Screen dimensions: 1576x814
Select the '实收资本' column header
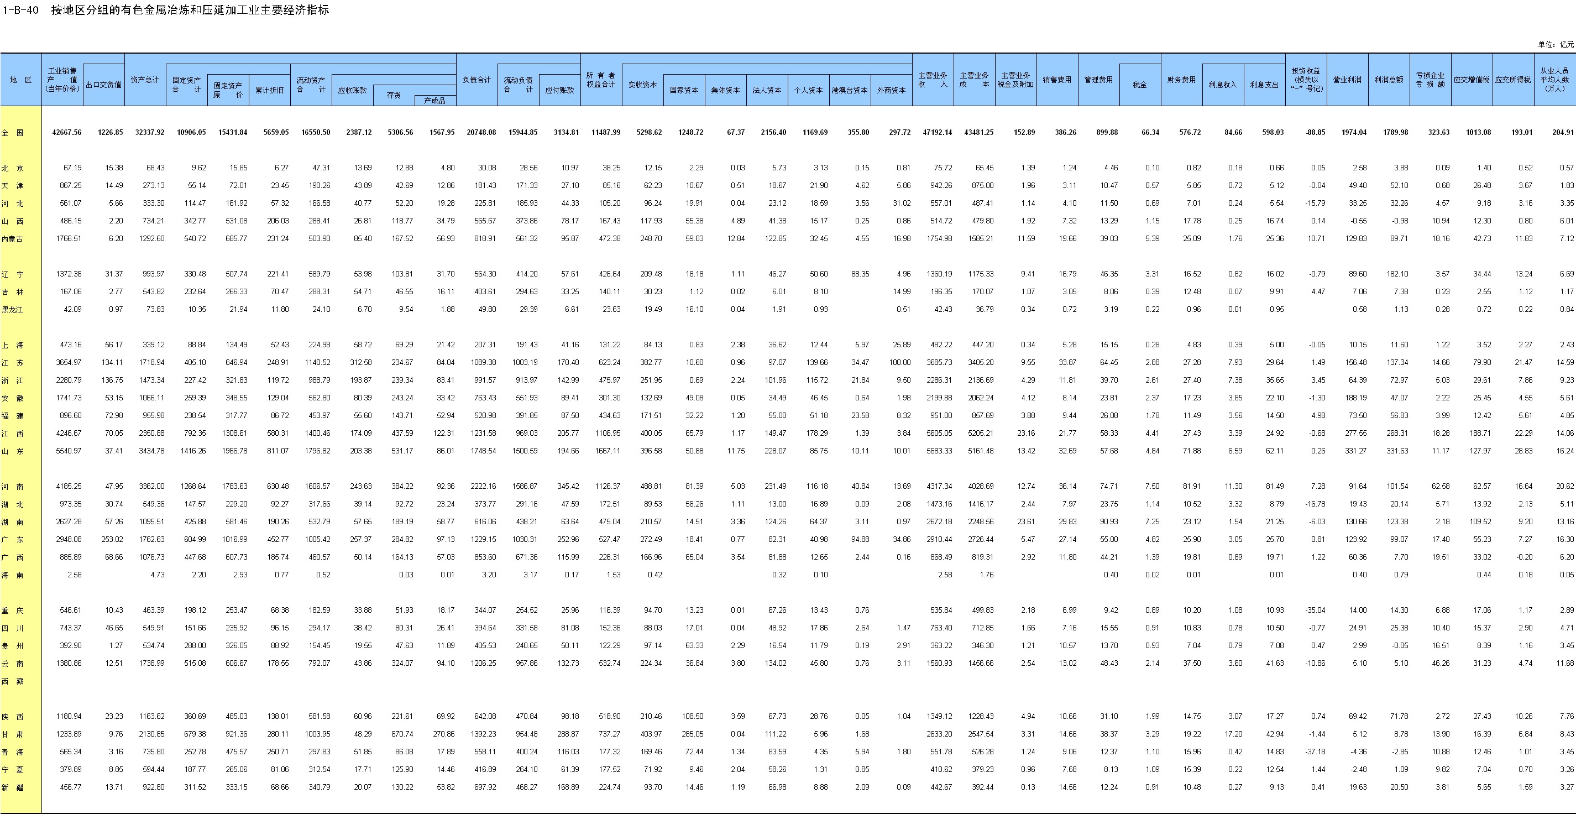click(643, 85)
